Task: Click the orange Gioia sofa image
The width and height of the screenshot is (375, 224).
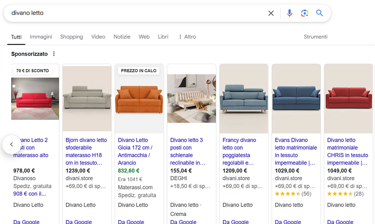Action: tap(139, 100)
